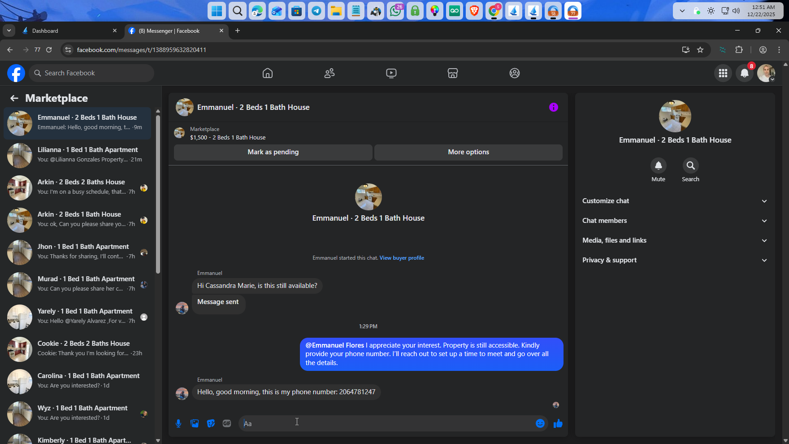Open the emoji picker in message box
This screenshot has width=789, height=444.
click(x=540, y=423)
